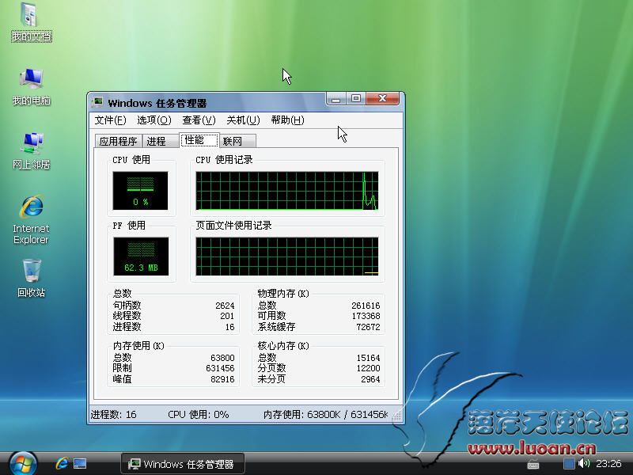
Task: Open the Start menu orb
Action: click(x=23, y=463)
